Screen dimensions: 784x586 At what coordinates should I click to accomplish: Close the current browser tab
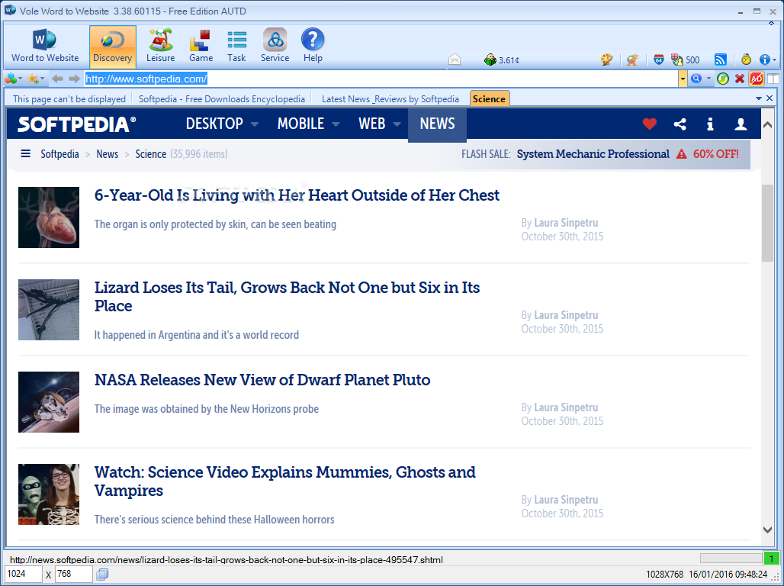[x=770, y=98]
